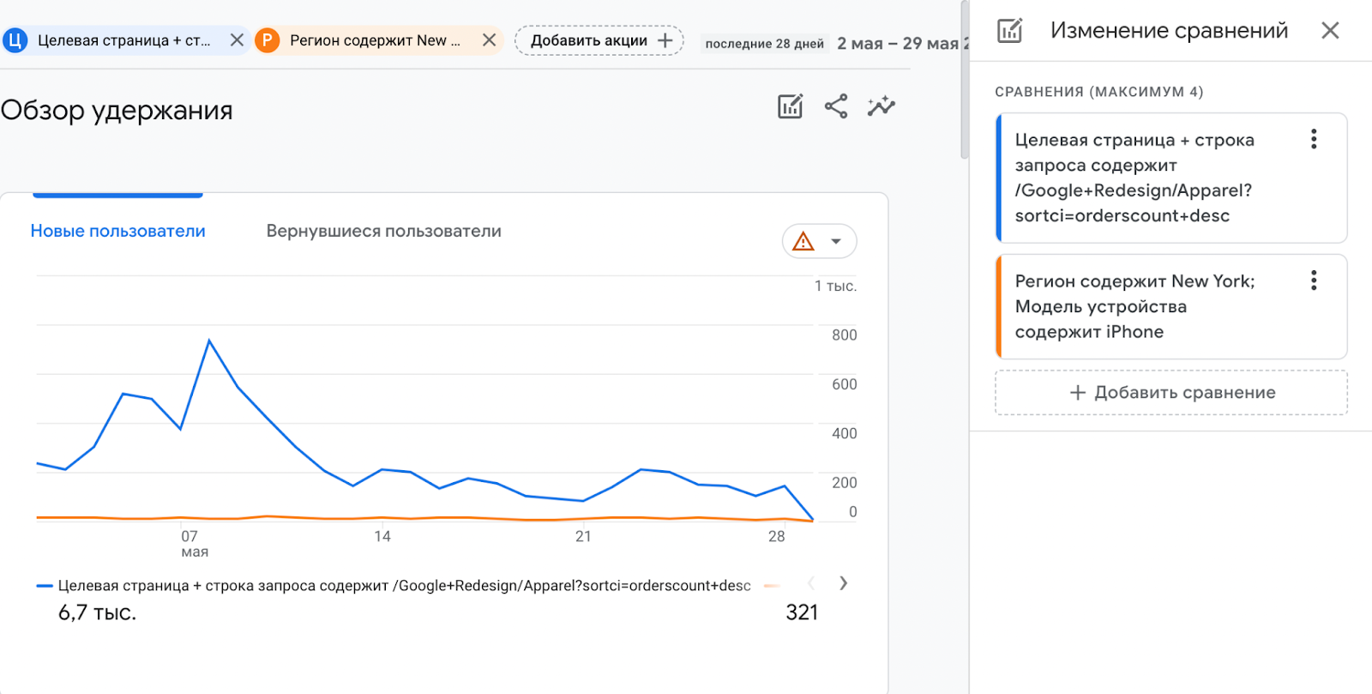Screen dimensions: 1372x694
Task: Remove the Целевая страница comparison chip
Action: pos(238,40)
